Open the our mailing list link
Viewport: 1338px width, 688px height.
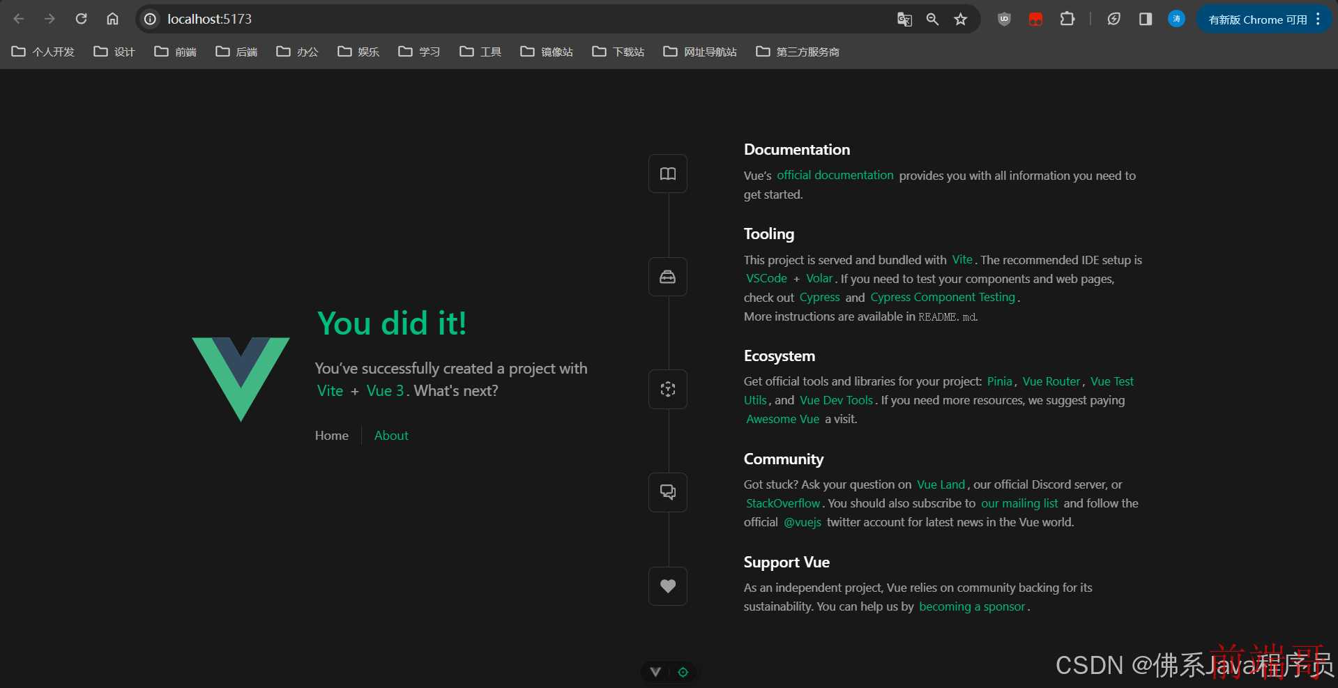pyautogui.click(x=1019, y=504)
